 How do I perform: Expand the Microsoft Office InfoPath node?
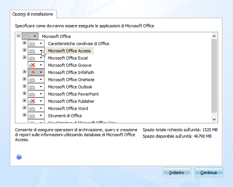(x=25, y=72)
